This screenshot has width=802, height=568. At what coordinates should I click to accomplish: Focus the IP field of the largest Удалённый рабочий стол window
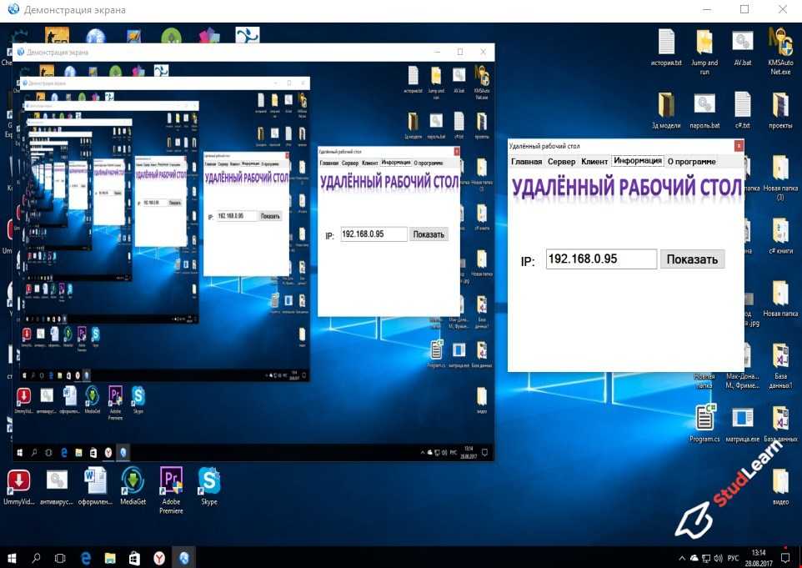pyautogui.click(x=601, y=259)
